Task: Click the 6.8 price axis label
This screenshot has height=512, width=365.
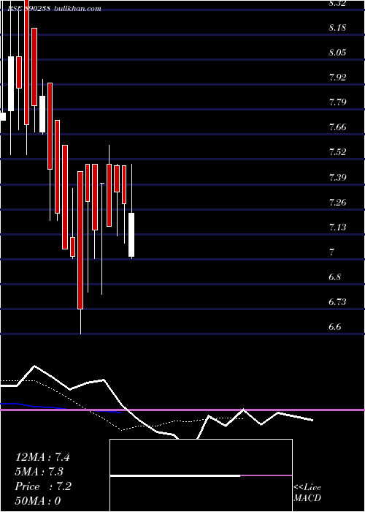Action: [335, 277]
